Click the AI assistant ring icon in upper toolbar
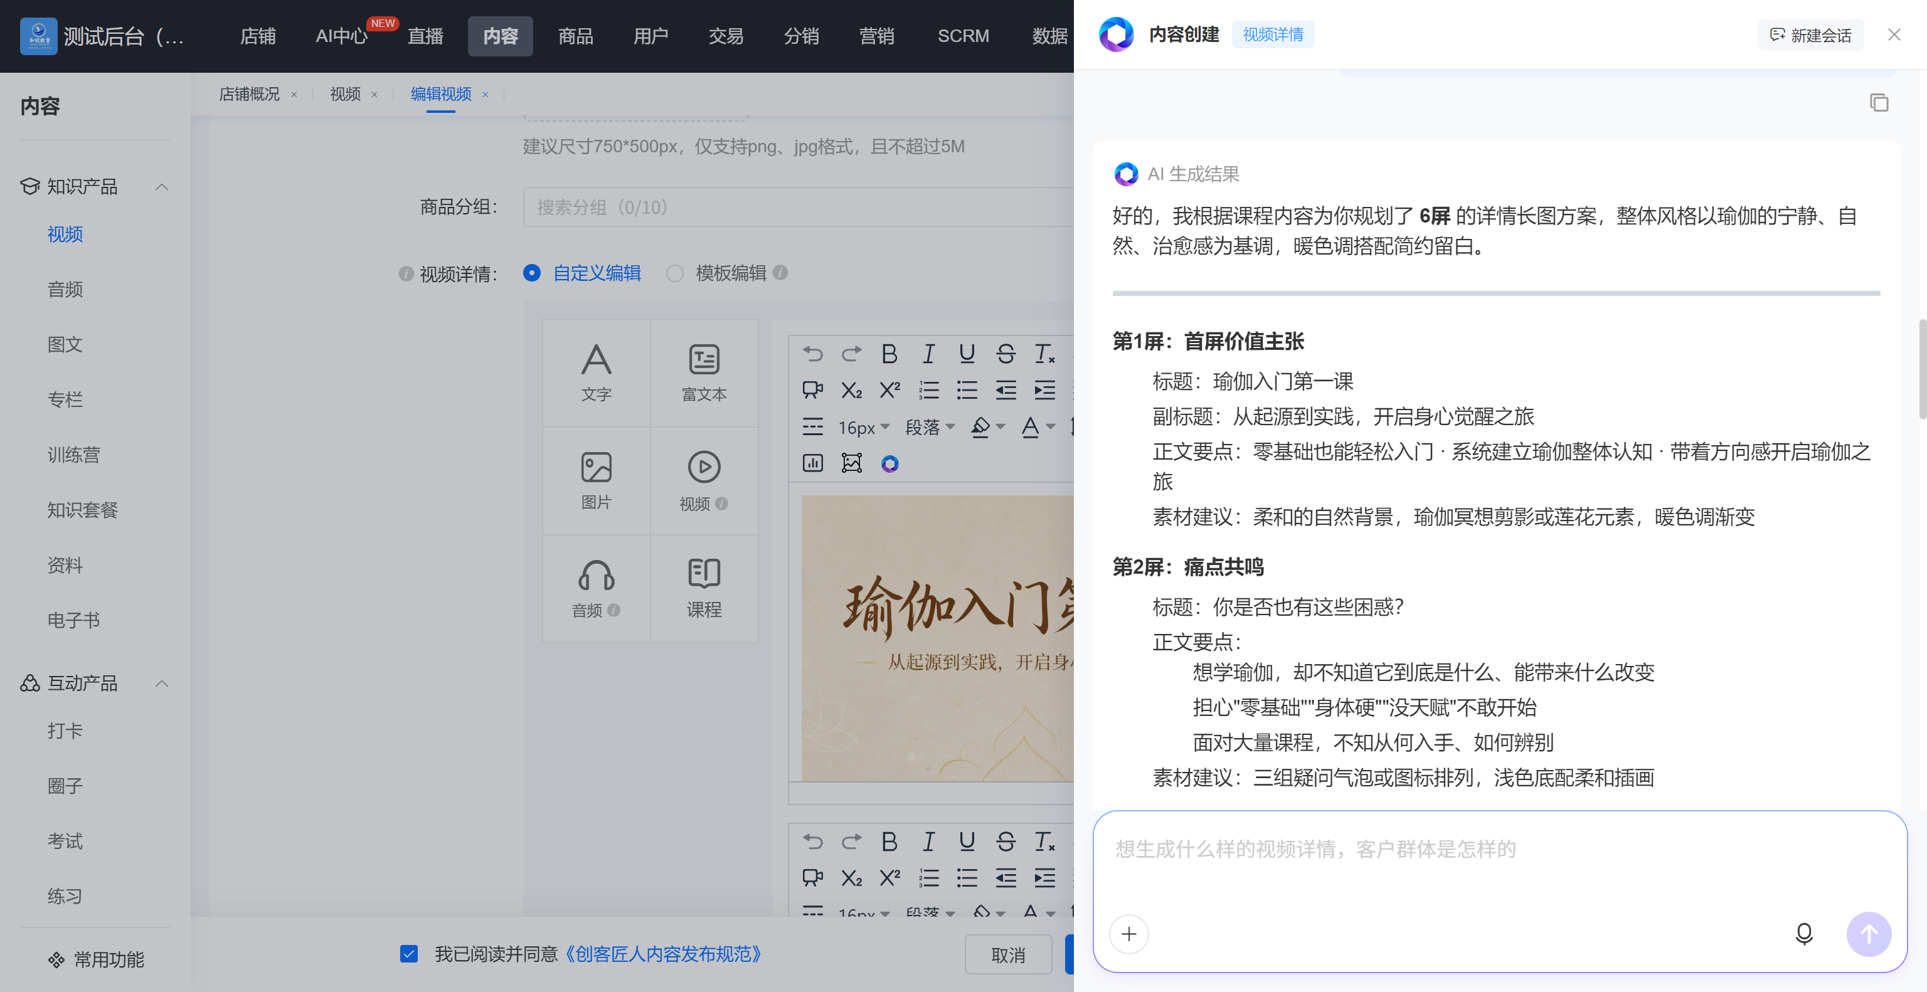Screen dimensions: 1927x992 (x=889, y=463)
